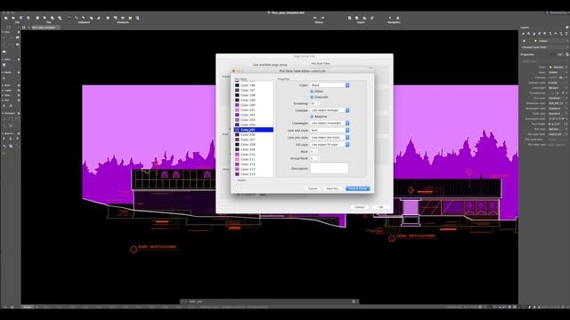Toggle the Adaptive checkbox
Screen dimensions: 570x320
tap(312, 116)
